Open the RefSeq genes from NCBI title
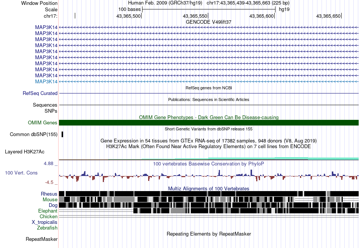The image size is (359, 248). (x=209, y=88)
